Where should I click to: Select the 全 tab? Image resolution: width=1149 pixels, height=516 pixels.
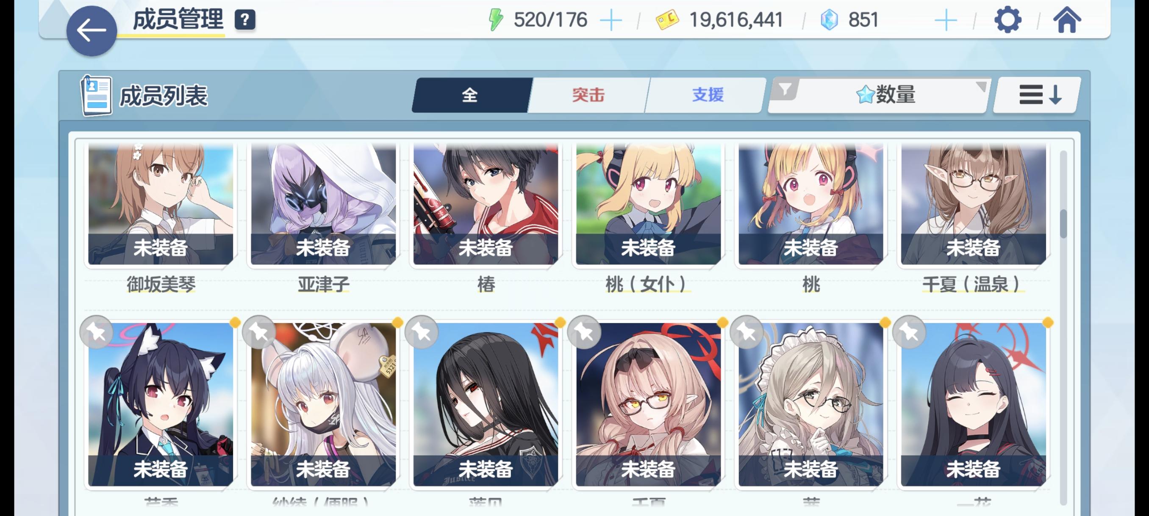pyautogui.click(x=471, y=95)
